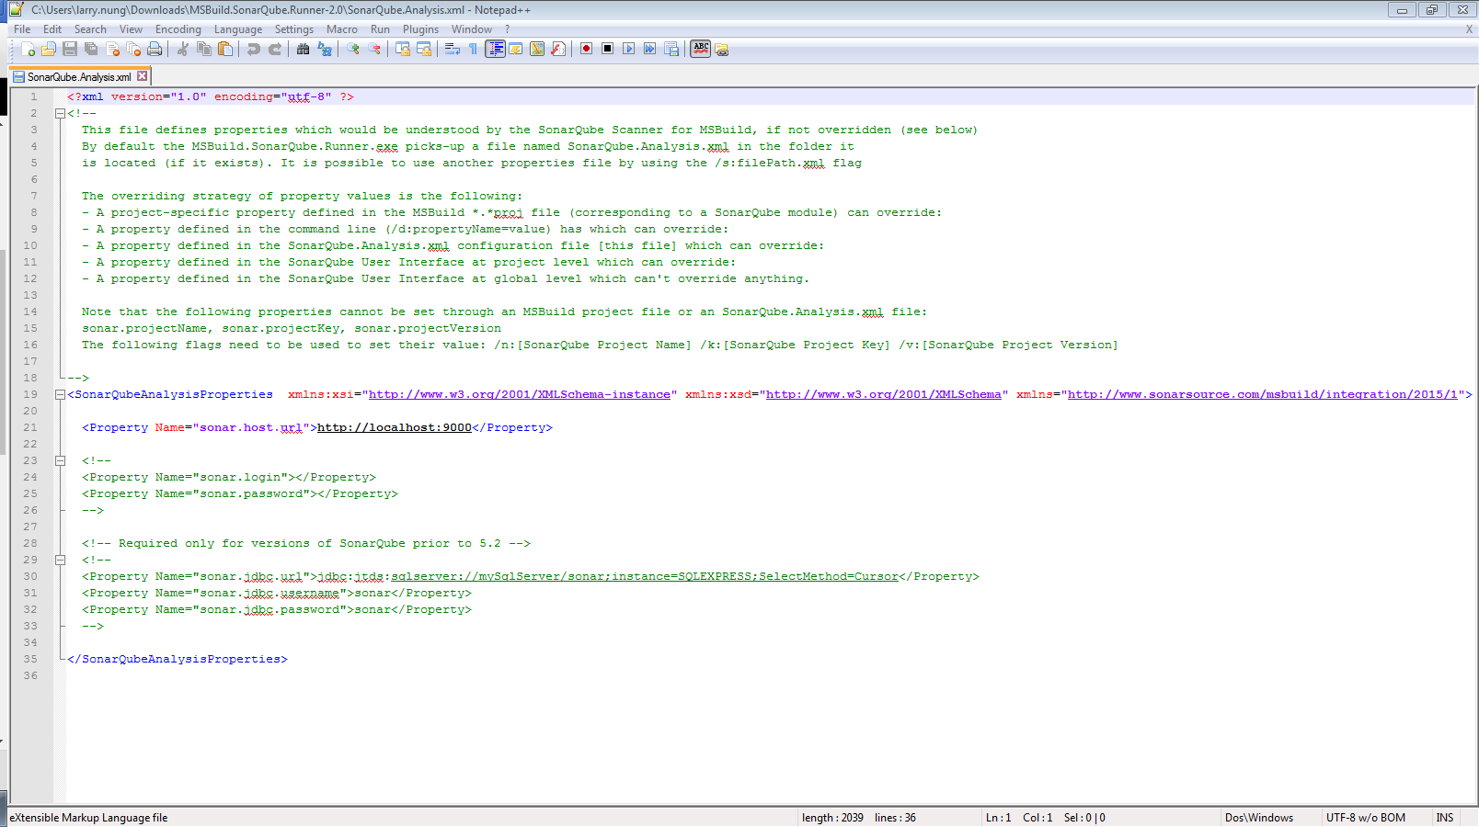Zoom in using magnifier plus icon
This screenshot has height=827, width=1479.
point(353,49)
